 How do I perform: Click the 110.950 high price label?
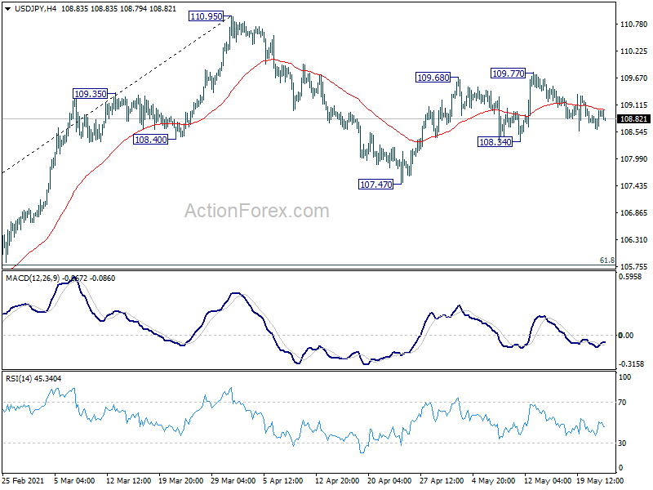click(x=206, y=16)
